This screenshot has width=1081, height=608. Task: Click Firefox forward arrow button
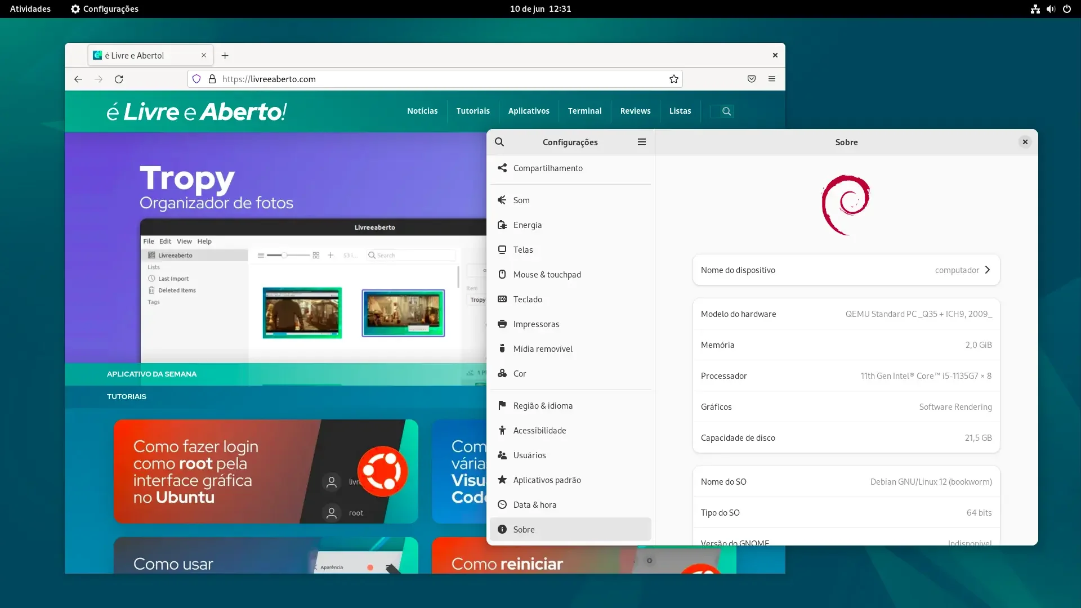click(99, 79)
